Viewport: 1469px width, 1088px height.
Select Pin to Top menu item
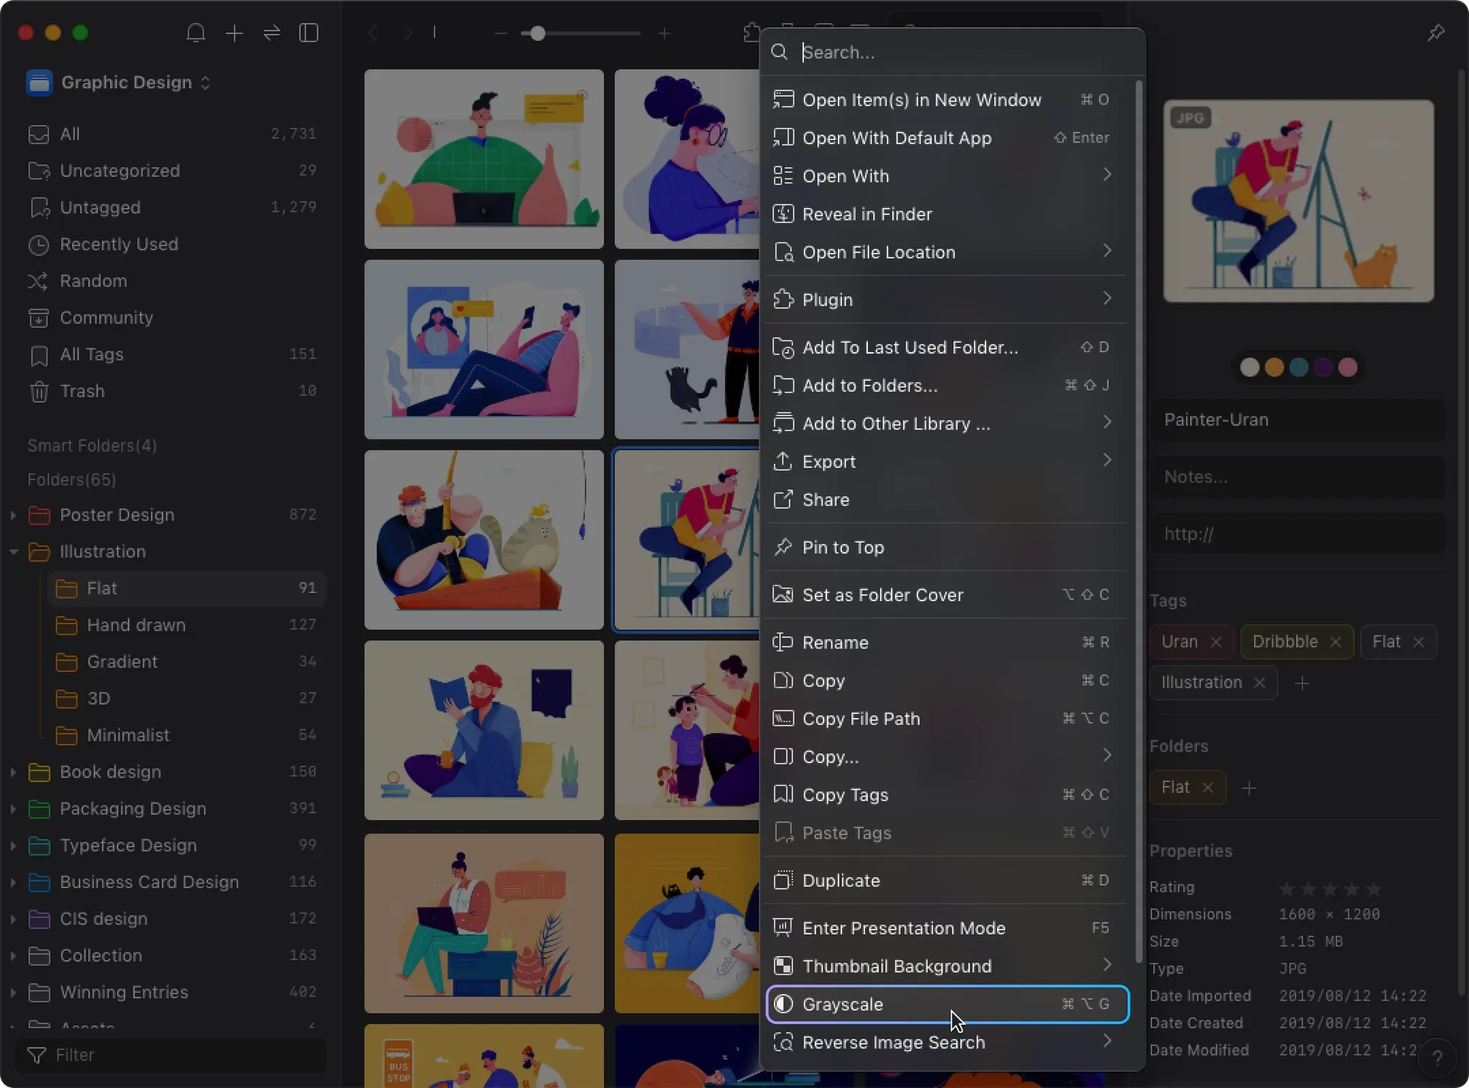(x=947, y=547)
